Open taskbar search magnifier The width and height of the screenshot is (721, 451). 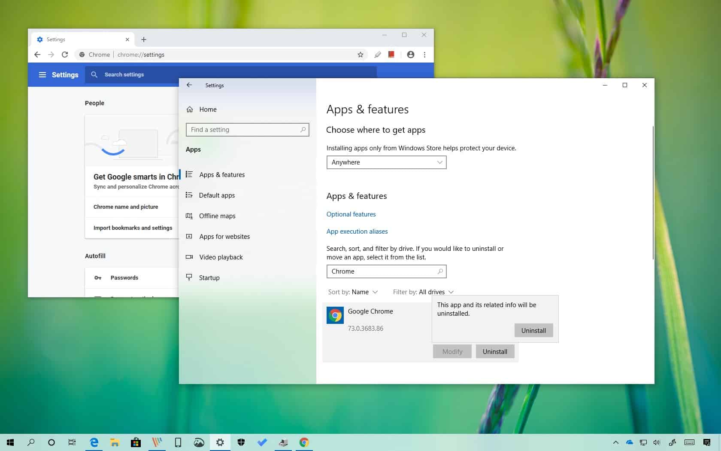[x=31, y=442]
